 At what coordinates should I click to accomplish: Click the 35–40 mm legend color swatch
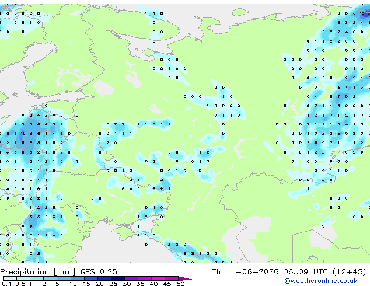145,278
